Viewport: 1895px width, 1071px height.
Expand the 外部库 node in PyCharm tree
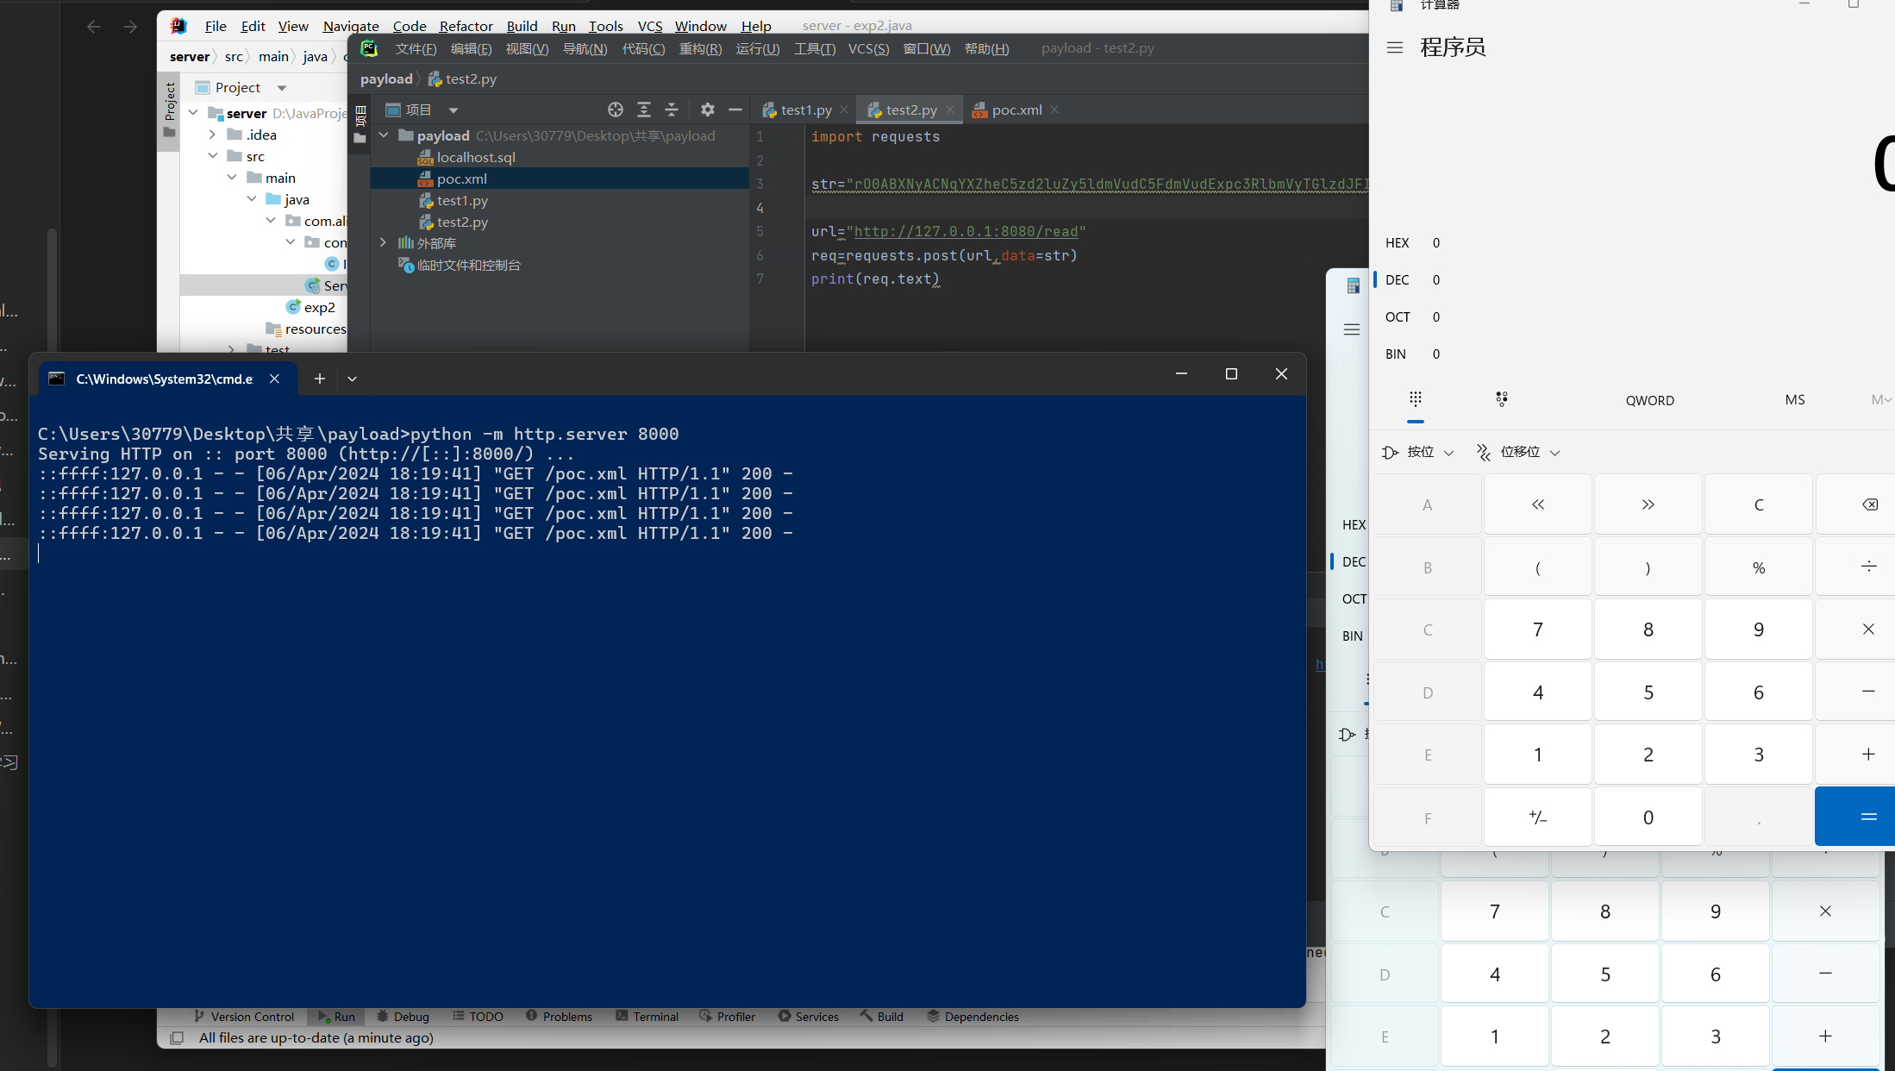pyautogui.click(x=384, y=243)
